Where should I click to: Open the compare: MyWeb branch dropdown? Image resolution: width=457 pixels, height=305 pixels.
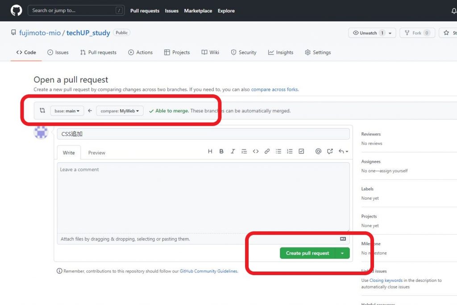coord(120,111)
